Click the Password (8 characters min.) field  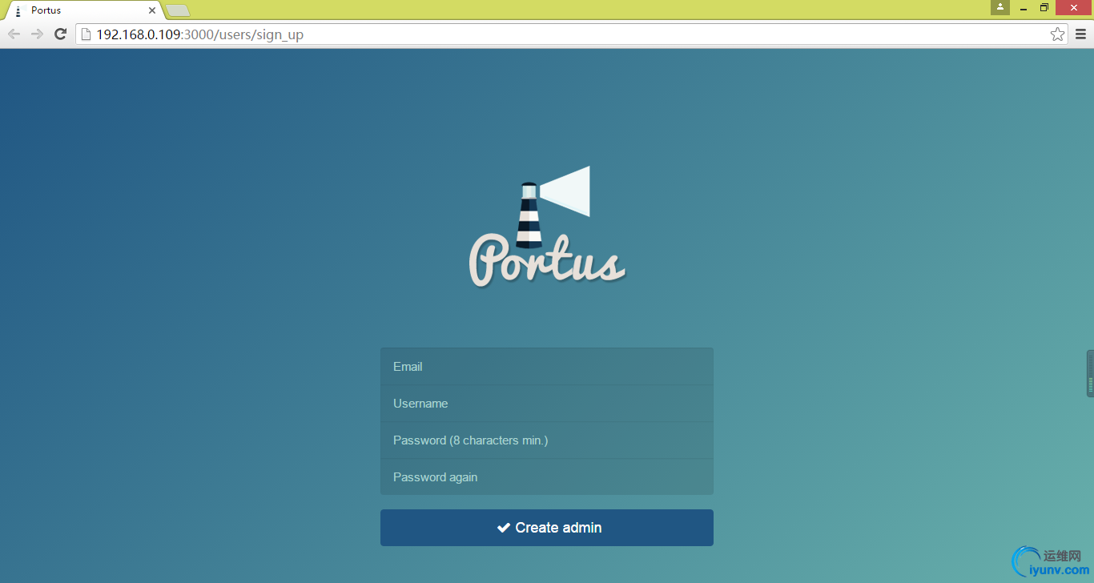tap(547, 440)
